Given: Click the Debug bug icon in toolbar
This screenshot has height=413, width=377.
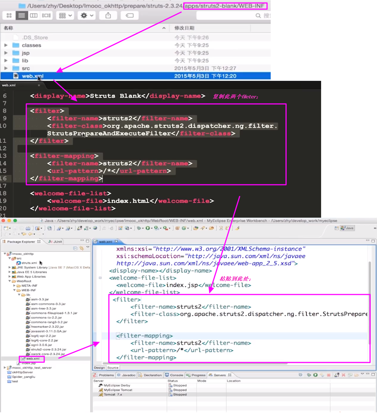Looking at the screenshot, I should click(140, 228).
